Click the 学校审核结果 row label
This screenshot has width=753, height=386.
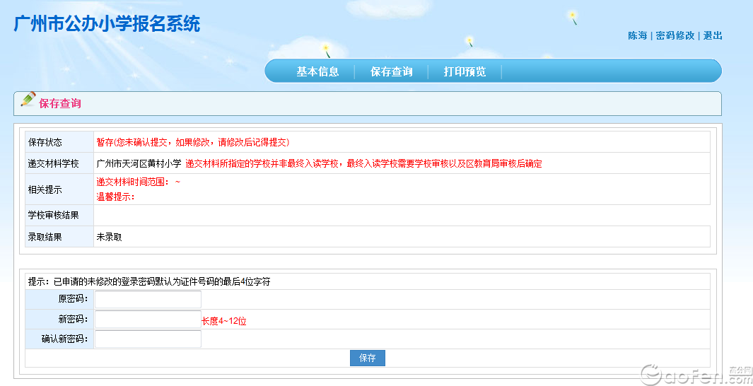coord(53,215)
